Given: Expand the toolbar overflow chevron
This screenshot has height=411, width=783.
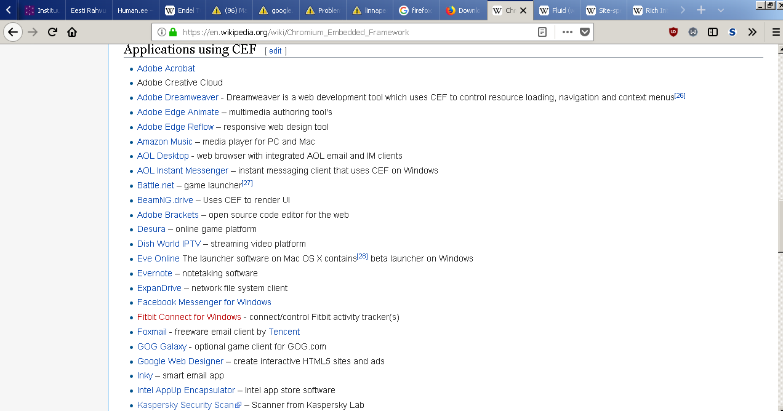Looking at the screenshot, I should (x=752, y=32).
